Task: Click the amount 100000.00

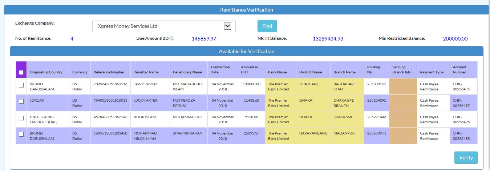Action: tap(251, 84)
